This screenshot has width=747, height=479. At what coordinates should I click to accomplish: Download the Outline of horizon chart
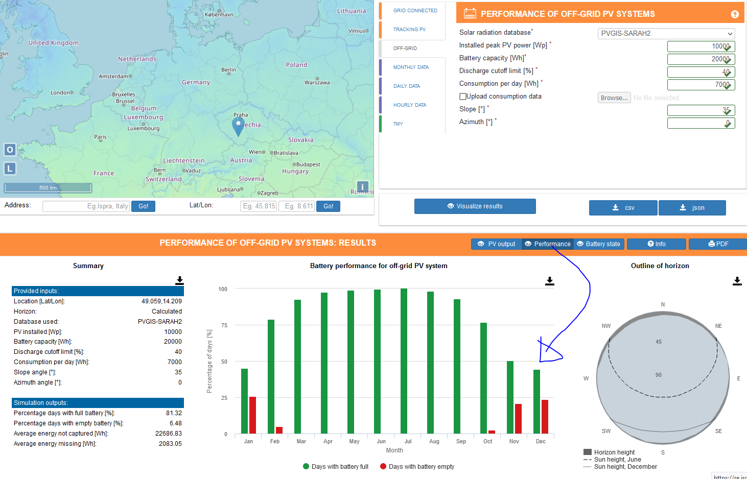pyautogui.click(x=737, y=281)
